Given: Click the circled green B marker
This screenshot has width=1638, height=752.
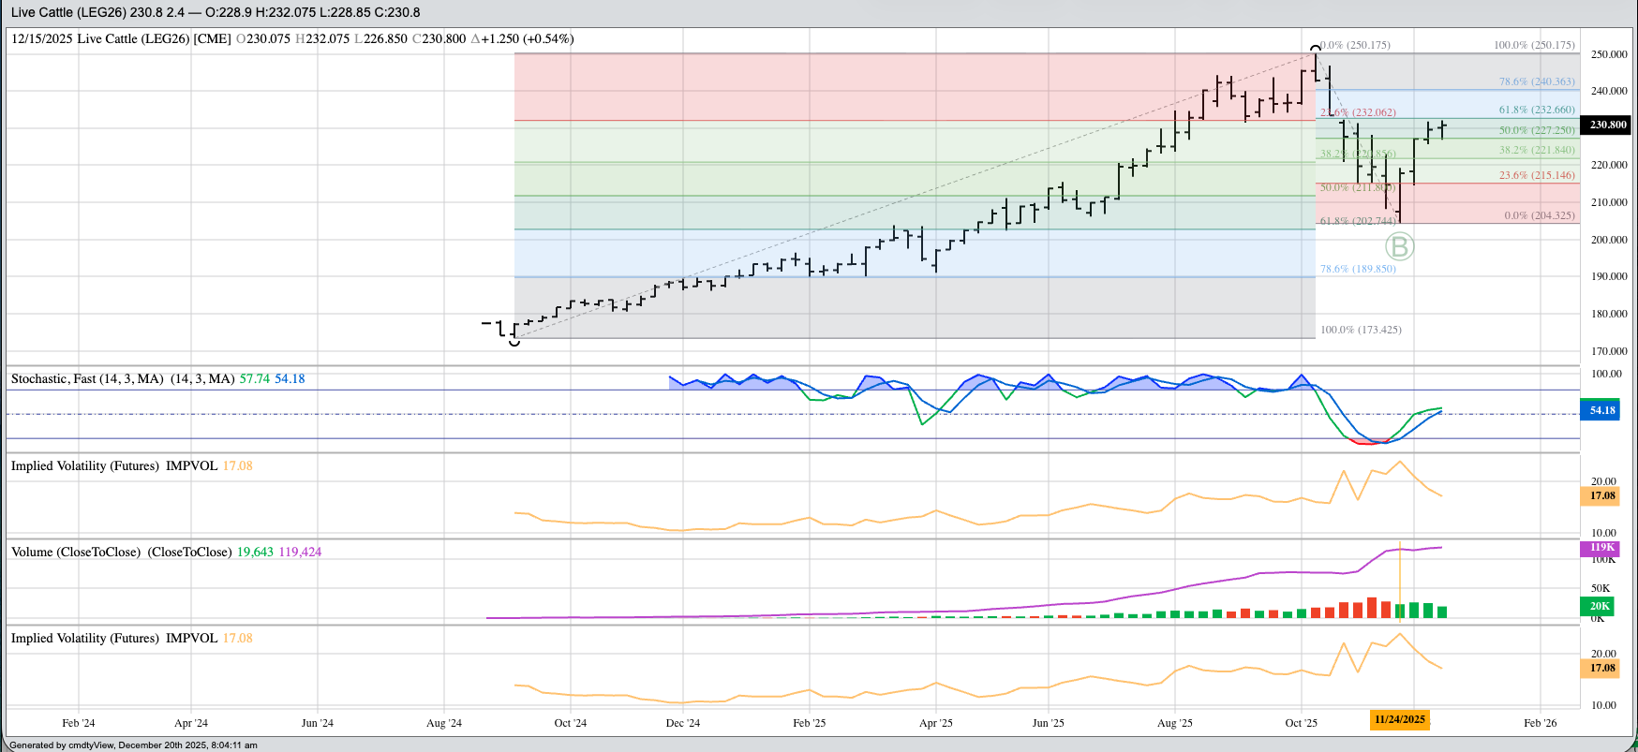Looking at the screenshot, I should pyautogui.click(x=1399, y=247).
